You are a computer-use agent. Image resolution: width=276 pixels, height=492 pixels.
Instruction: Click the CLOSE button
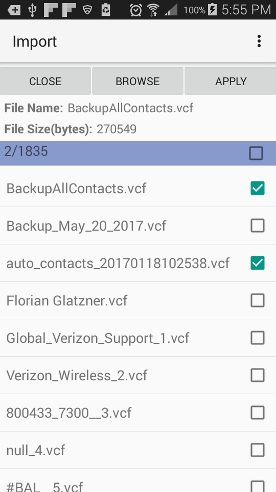pos(45,81)
